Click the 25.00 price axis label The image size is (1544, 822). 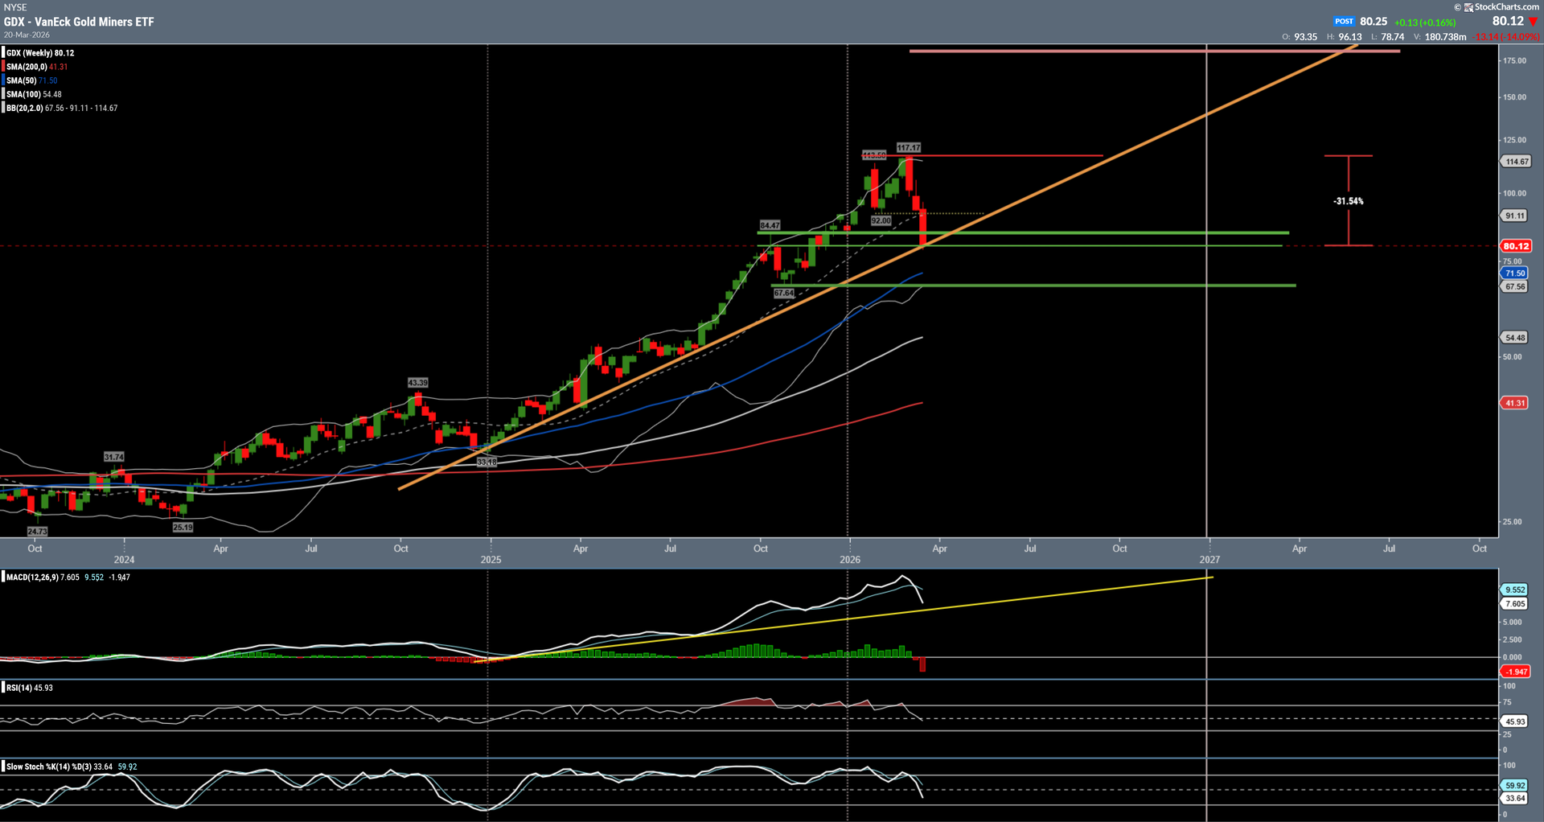(1513, 522)
